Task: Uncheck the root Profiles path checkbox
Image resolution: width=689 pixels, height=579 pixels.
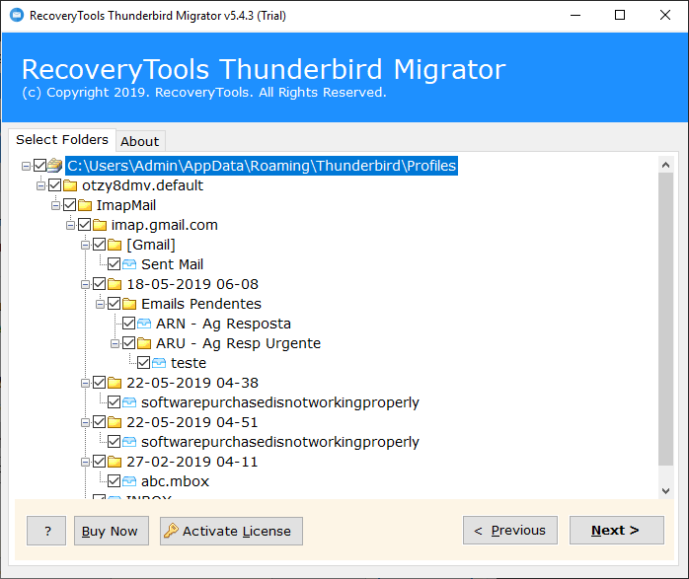Action: point(40,166)
